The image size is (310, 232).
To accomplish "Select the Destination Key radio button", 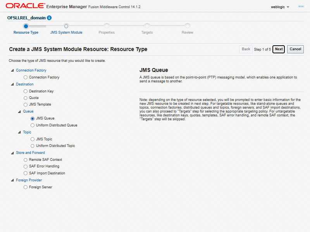I will (26, 91).
